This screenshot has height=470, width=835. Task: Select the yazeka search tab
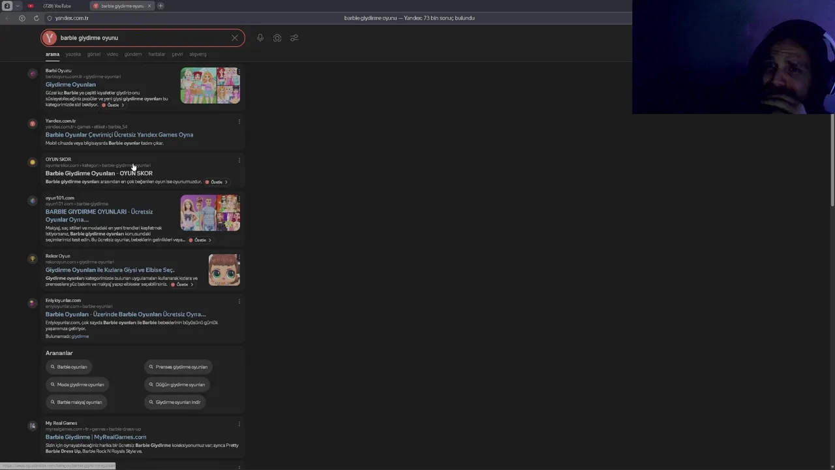tap(73, 54)
